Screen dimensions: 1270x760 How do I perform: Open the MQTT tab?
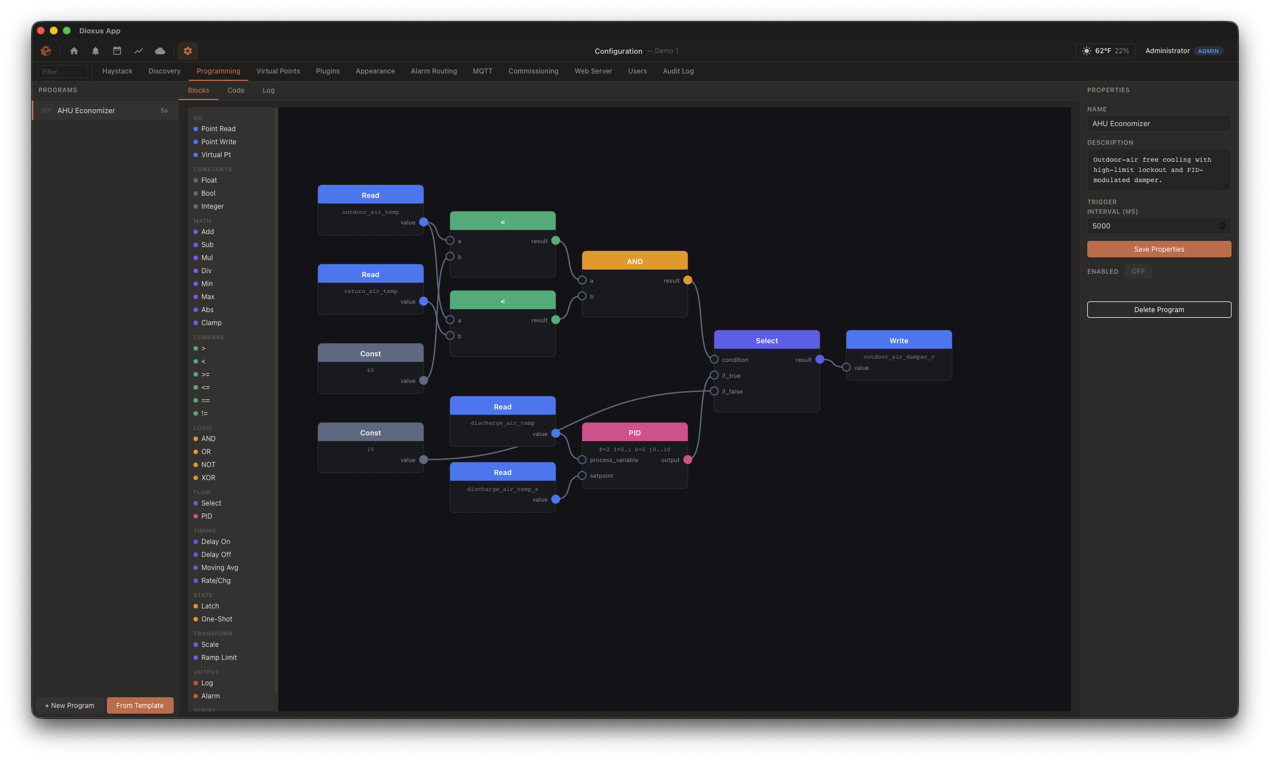[483, 71]
